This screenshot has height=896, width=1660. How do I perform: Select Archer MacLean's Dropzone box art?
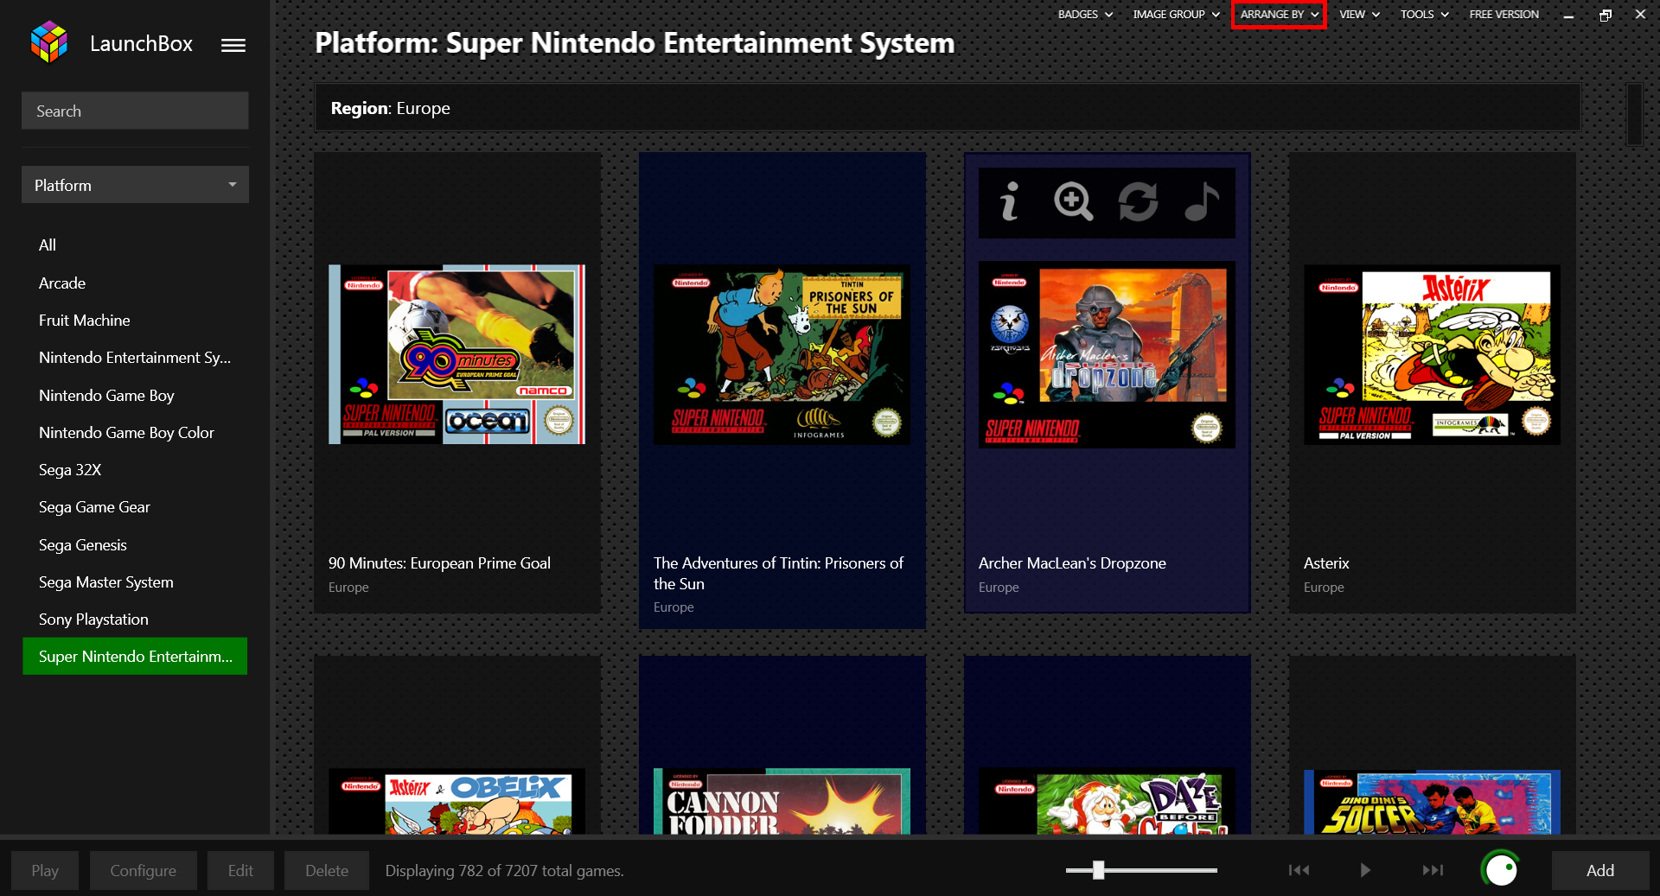click(1107, 354)
